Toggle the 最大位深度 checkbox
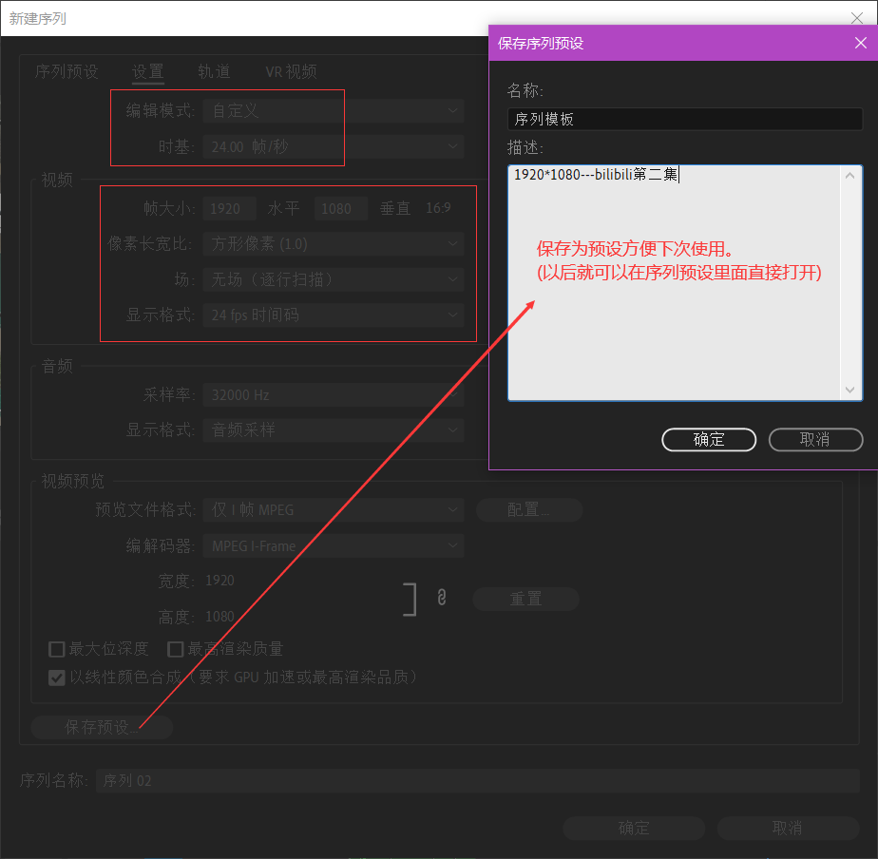This screenshot has height=859, width=878. (57, 649)
